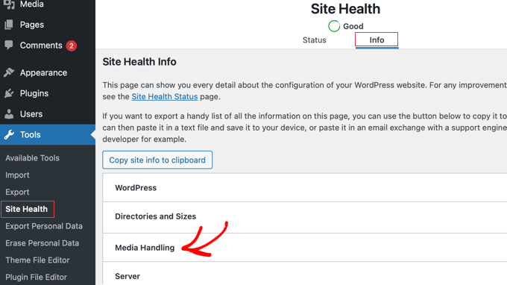This screenshot has height=285, width=507.
Task: Click the Comments count badge showing 2
Action: point(72,46)
